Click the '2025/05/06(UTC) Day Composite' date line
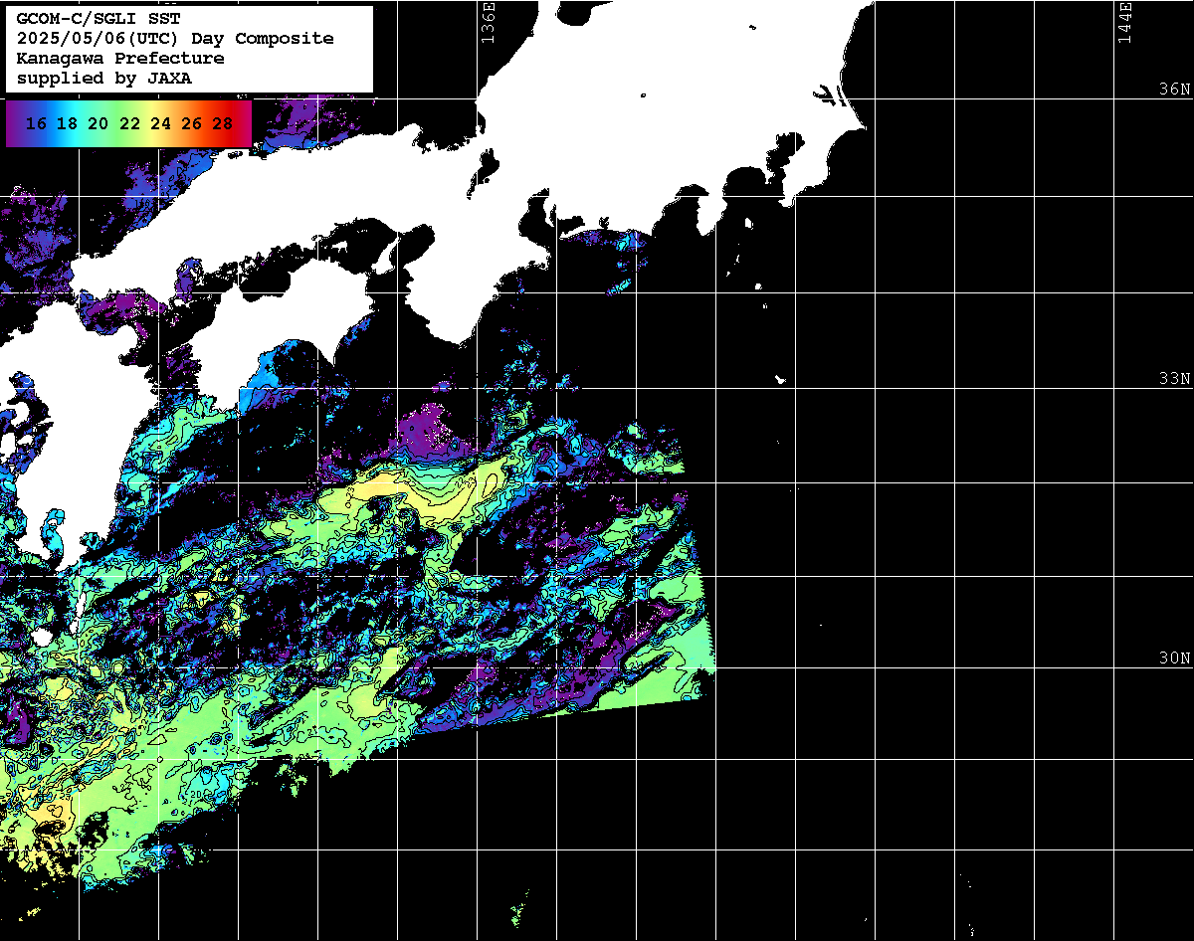The width and height of the screenshot is (1194, 941). [175, 38]
